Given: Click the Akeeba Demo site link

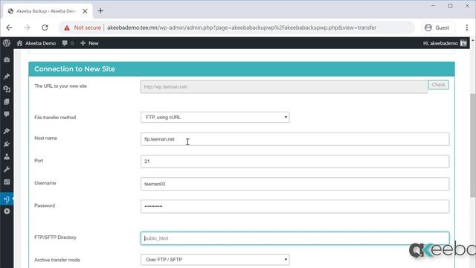Looking at the screenshot, I should coord(40,43).
